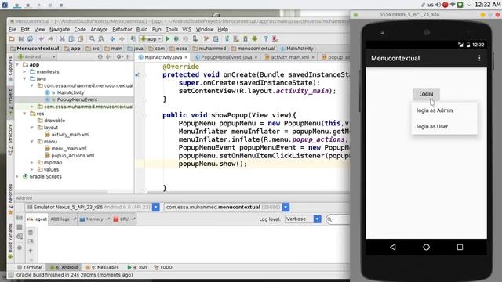Close the MainActivity.java editor tab

click(186, 57)
